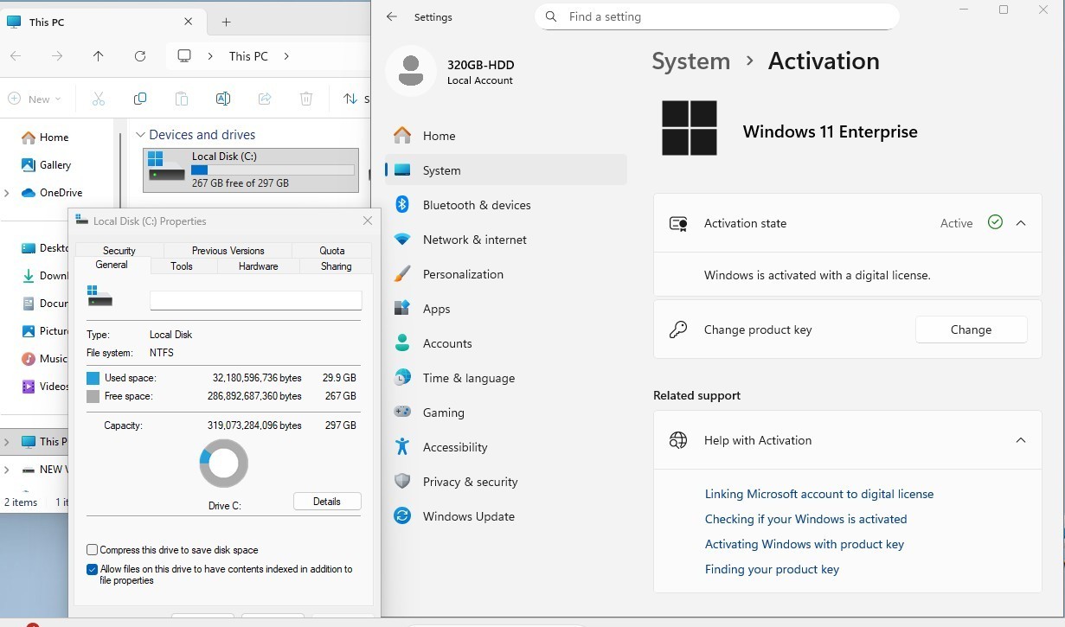The image size is (1065, 627).
Task: Click the Activation state certificate icon
Action: point(678,223)
